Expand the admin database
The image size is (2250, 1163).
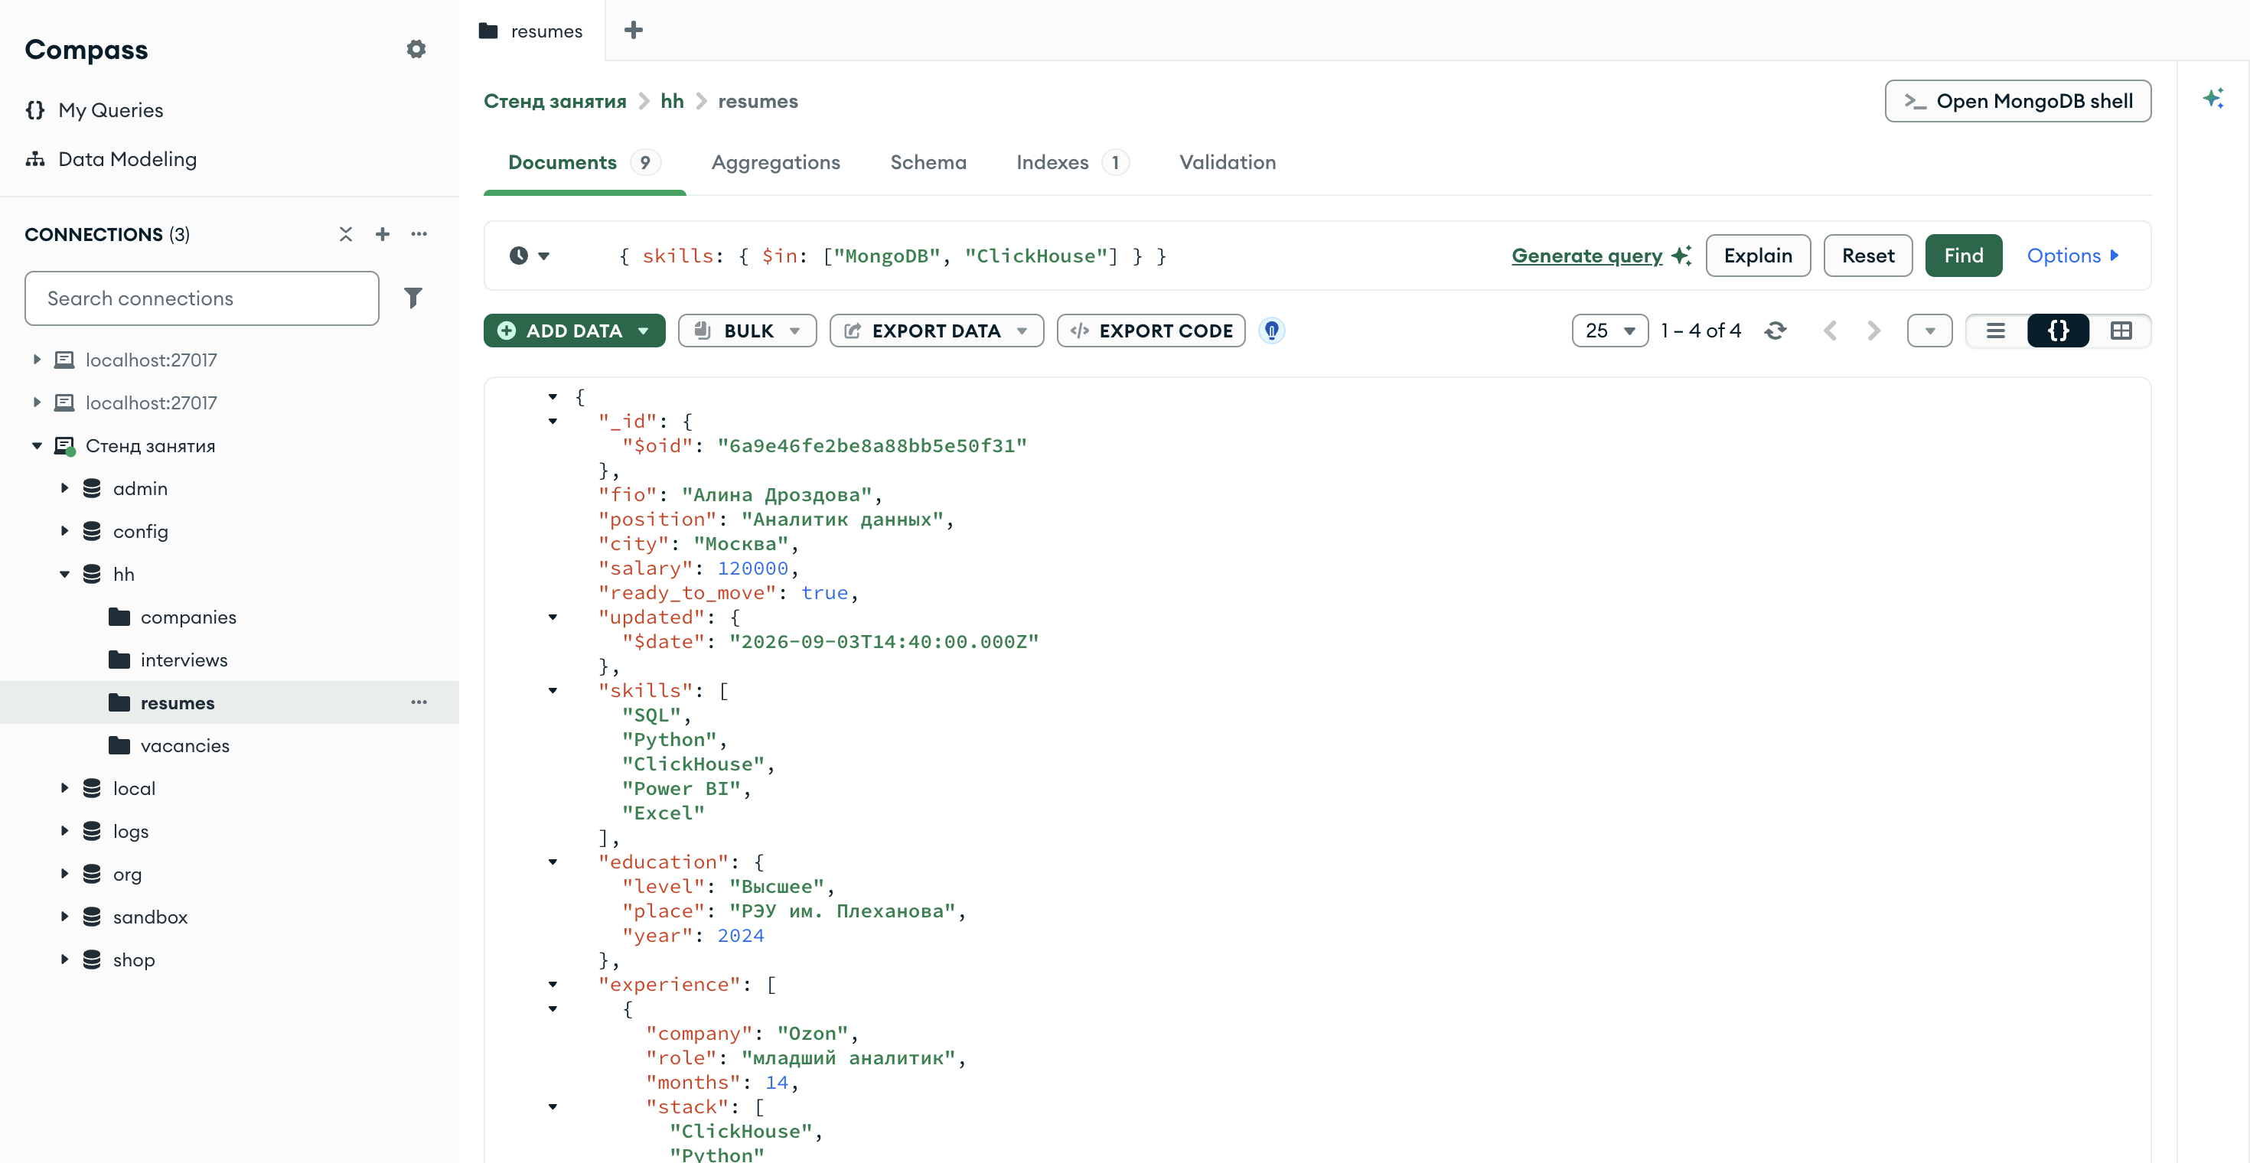(64, 489)
